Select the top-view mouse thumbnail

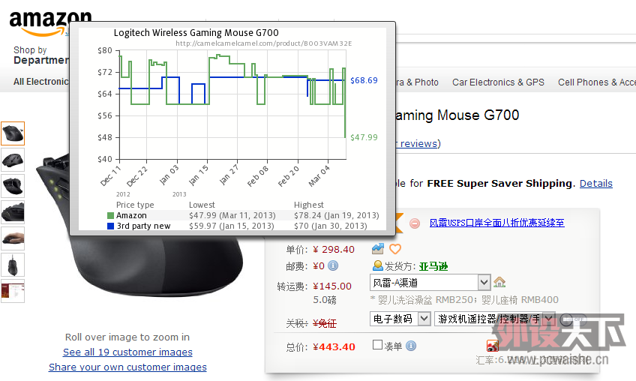pos(13,265)
